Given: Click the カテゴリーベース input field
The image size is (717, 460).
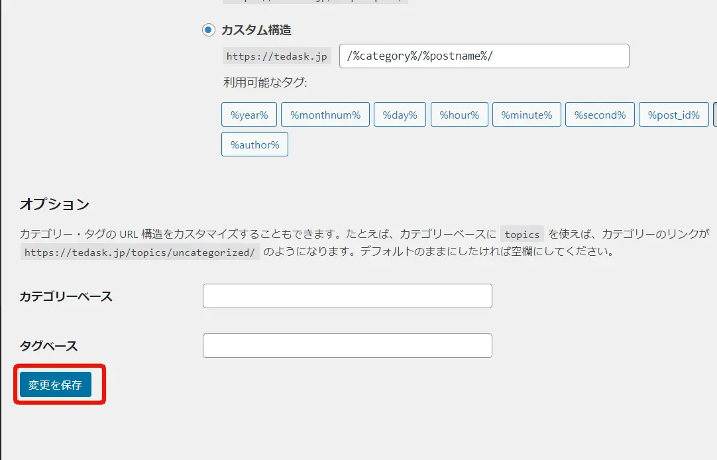Looking at the screenshot, I should click(347, 296).
